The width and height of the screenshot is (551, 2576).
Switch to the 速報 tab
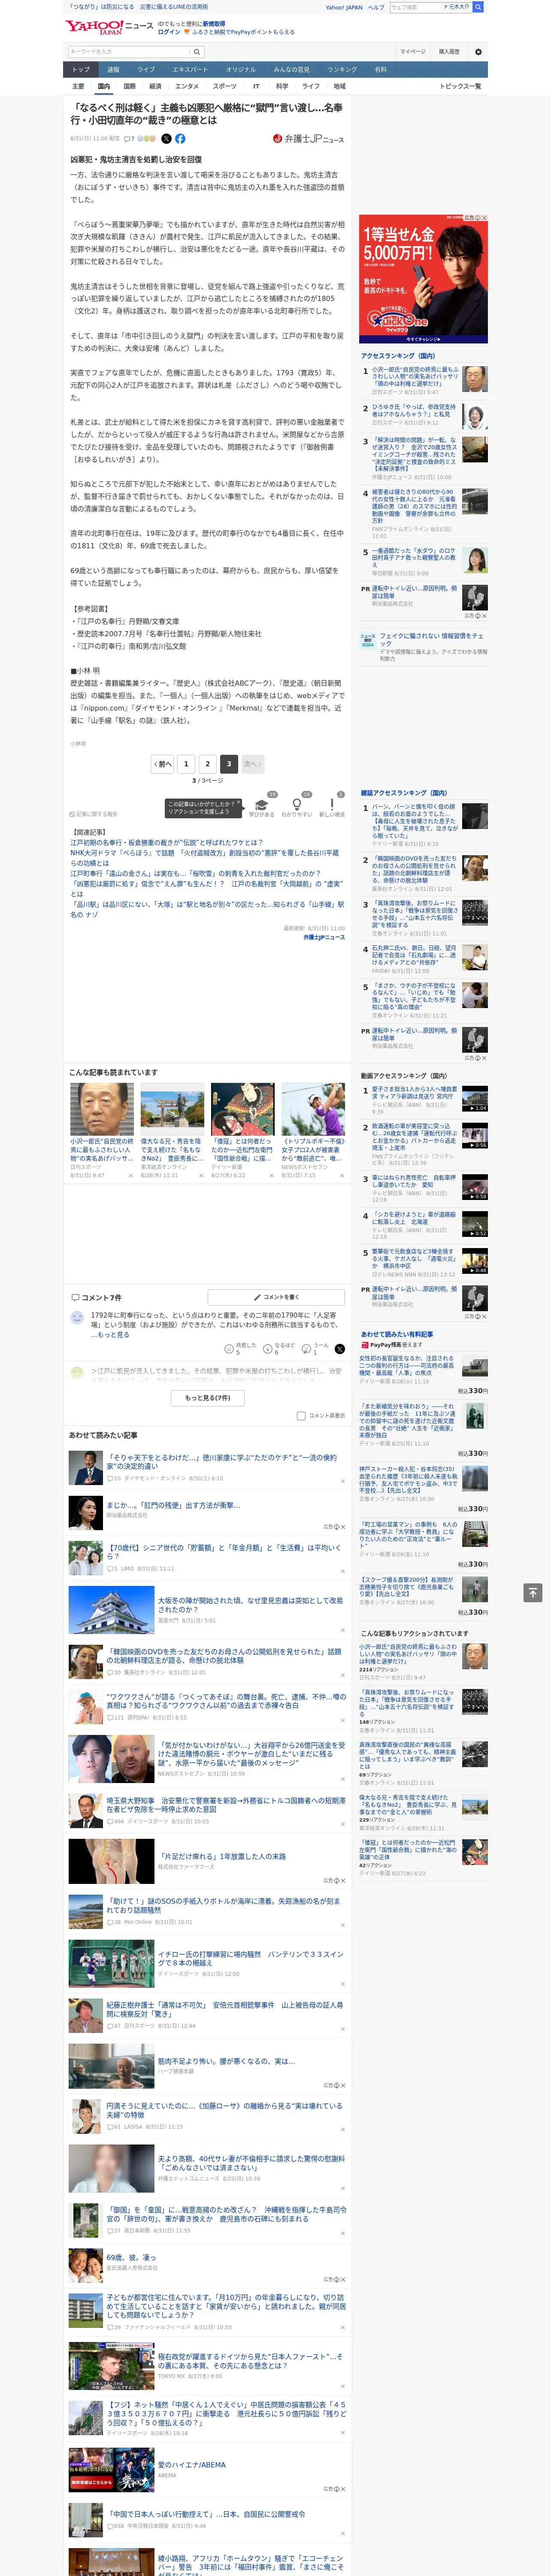(113, 70)
